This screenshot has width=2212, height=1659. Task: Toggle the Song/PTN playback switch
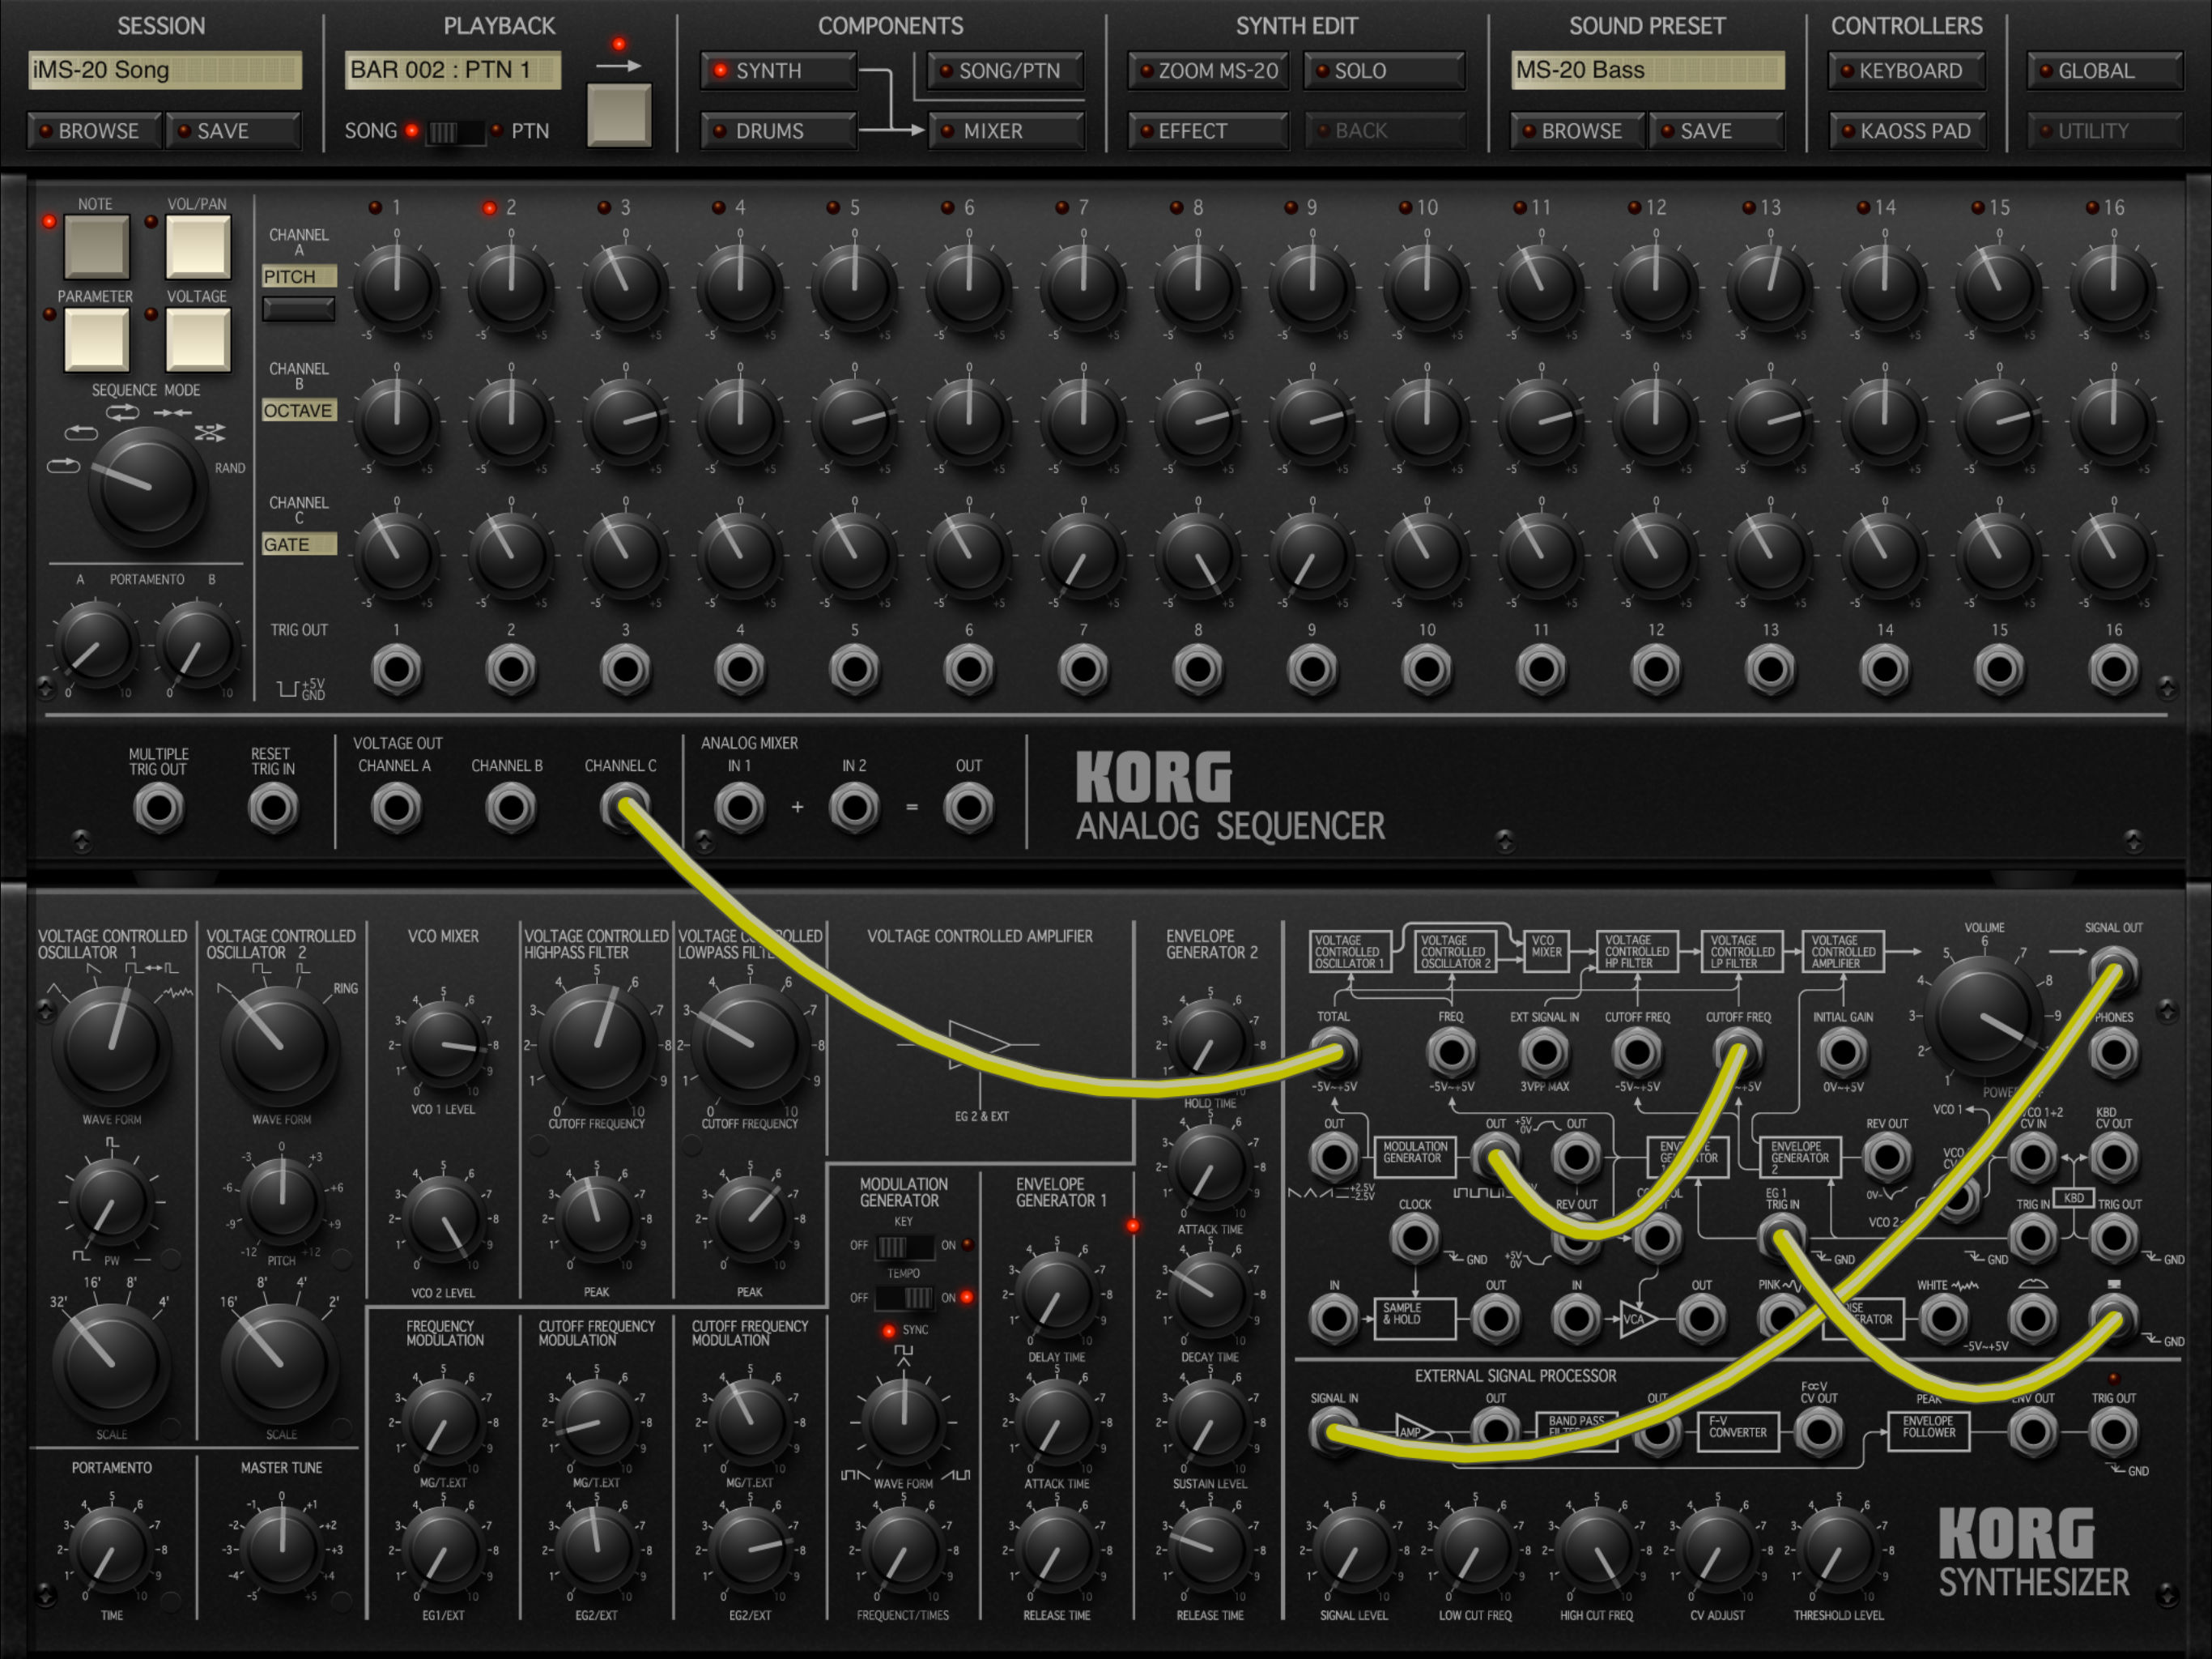click(x=455, y=131)
